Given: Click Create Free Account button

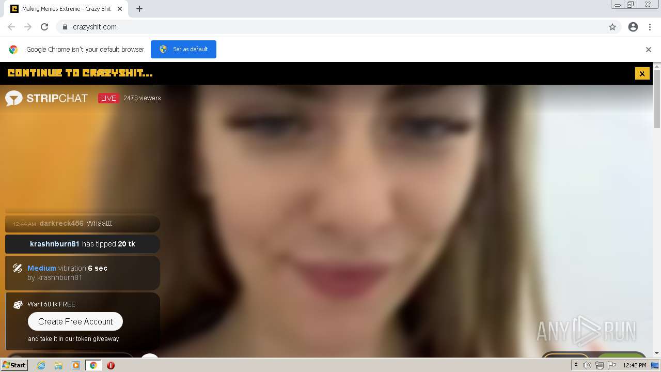Looking at the screenshot, I should point(75,321).
